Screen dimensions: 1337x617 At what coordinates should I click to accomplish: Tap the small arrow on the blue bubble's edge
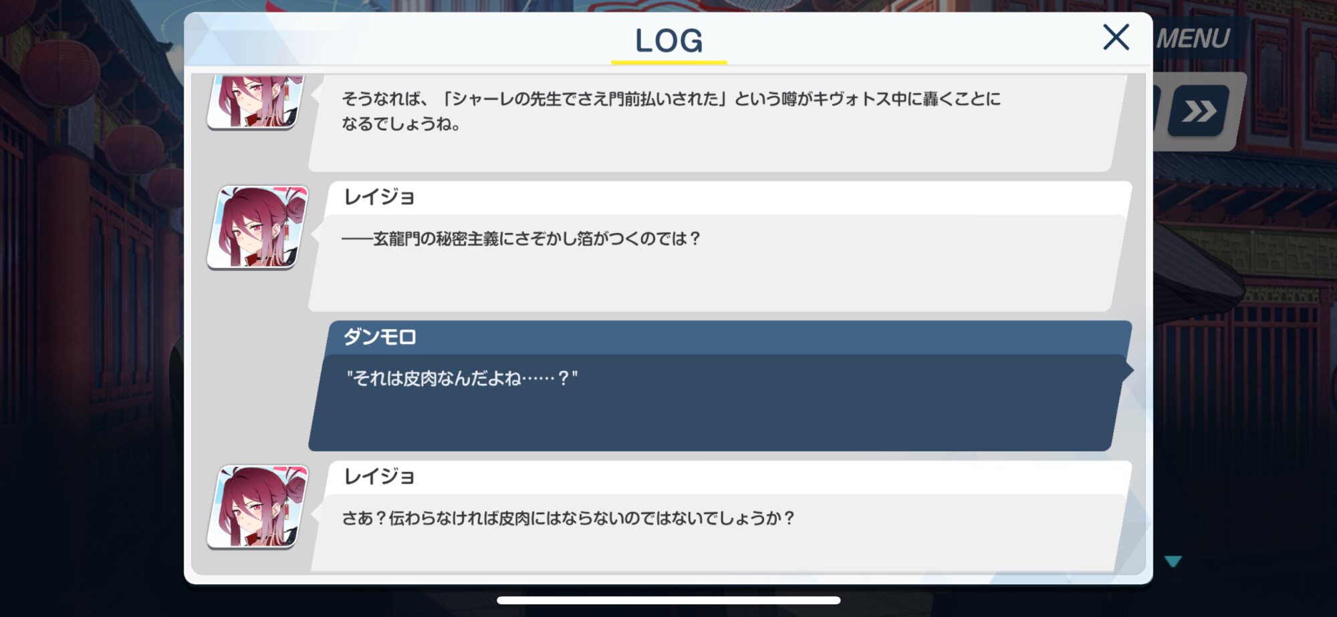(x=1128, y=370)
